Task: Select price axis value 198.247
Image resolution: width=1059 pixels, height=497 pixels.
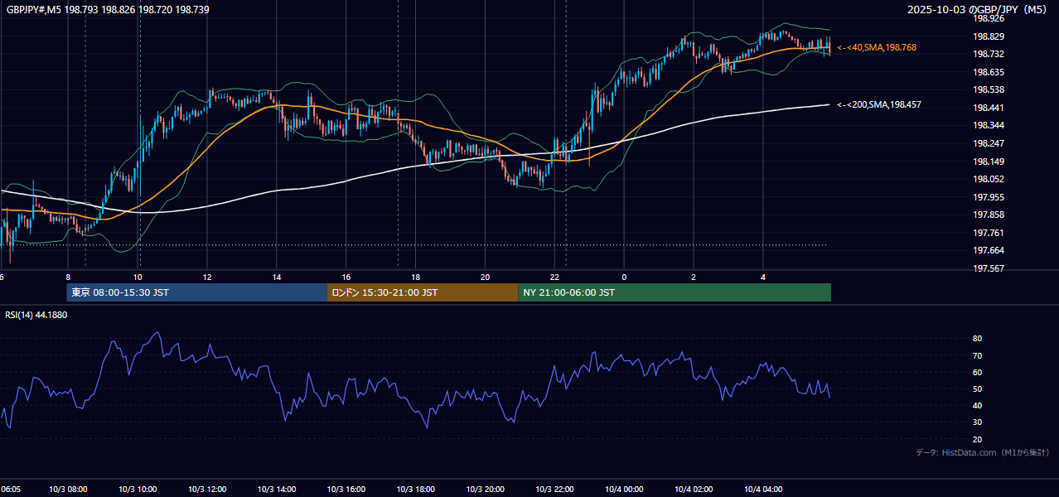Action: (x=989, y=143)
